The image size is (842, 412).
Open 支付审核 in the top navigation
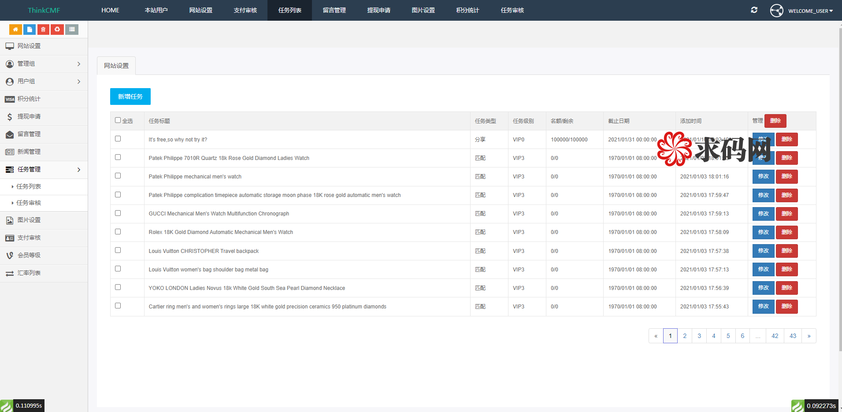coord(245,10)
